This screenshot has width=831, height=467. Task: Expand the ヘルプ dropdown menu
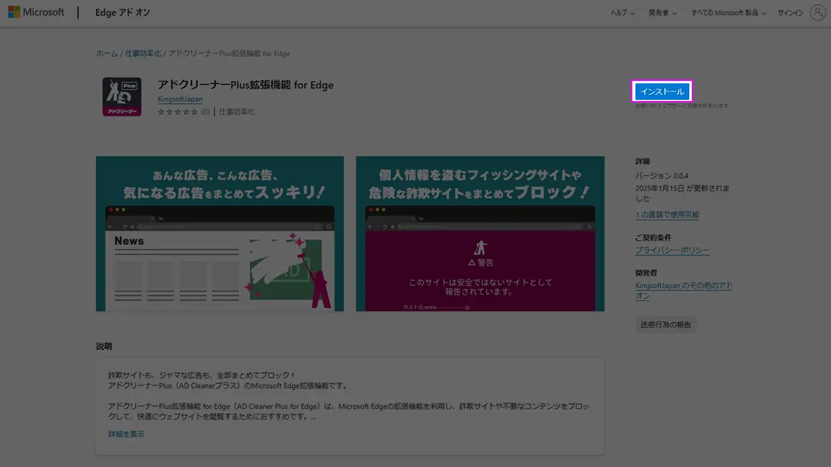(624, 13)
